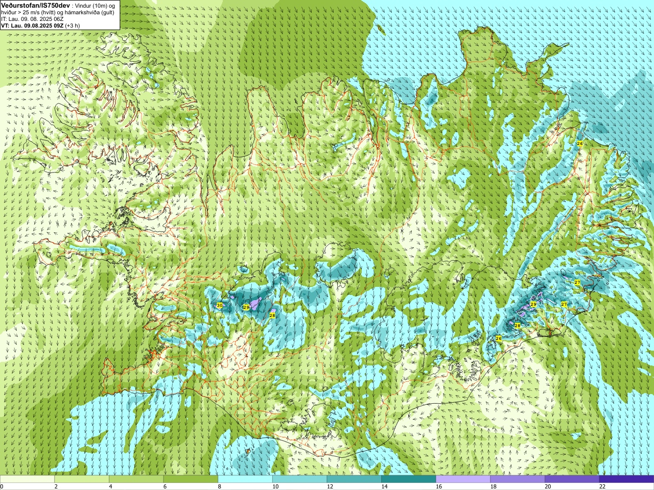Viewport: 654px width, 490px height.
Task: Click the 'Veðurstofan/IS750dev' title text
Action: [x=36, y=5]
